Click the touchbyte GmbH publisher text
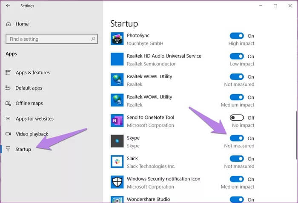This screenshot has width=298, height=203. (145, 43)
